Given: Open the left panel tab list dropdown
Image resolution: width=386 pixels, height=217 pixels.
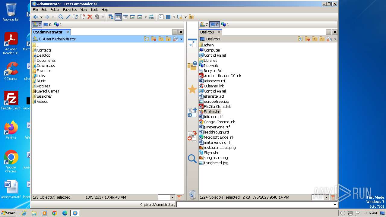Looking at the screenshot, I should [175, 32].
